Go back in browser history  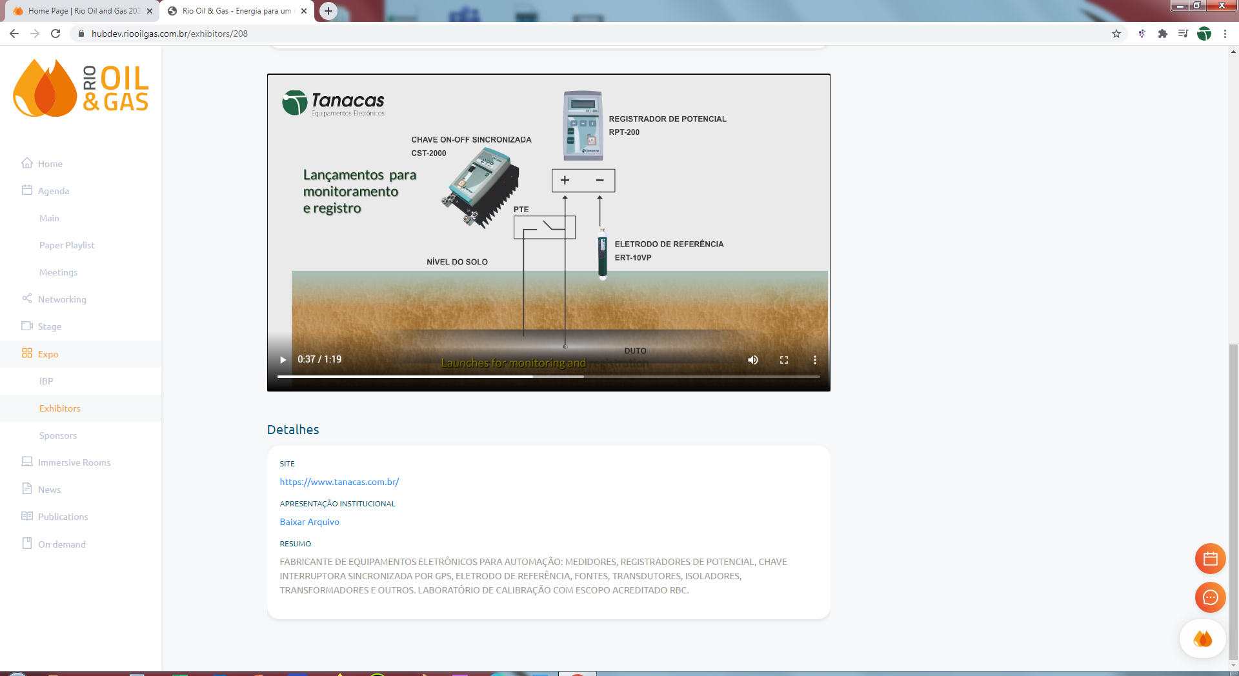14,34
